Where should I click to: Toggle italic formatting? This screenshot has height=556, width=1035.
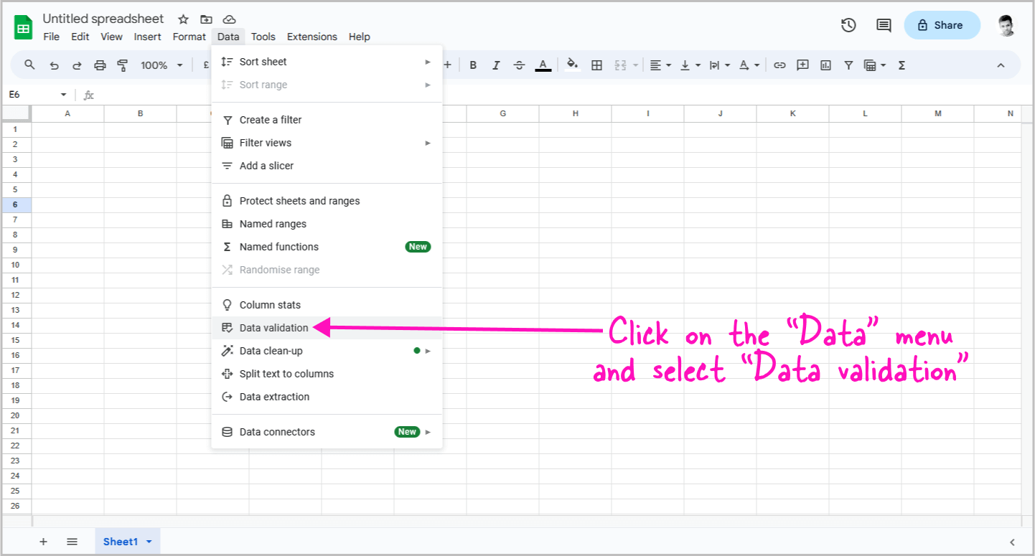(496, 65)
